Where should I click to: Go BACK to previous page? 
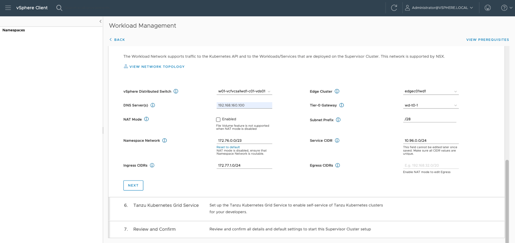coord(117,40)
